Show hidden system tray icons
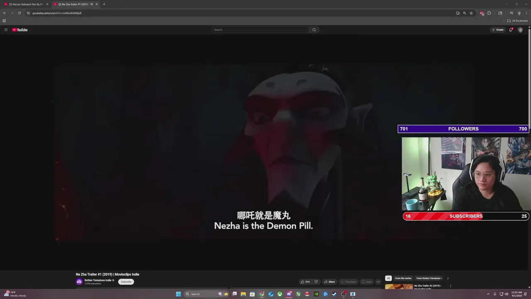The width and height of the screenshot is (531, 299). (x=488, y=294)
